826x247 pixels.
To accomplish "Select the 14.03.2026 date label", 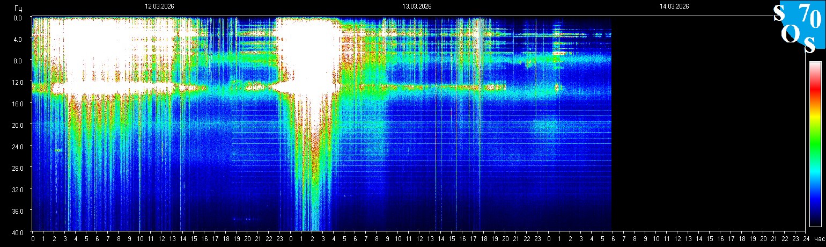I will coord(674,6).
